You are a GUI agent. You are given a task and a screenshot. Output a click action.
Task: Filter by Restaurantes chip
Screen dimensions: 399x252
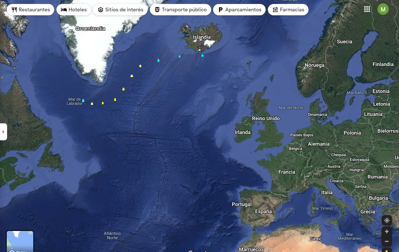[x=30, y=10]
